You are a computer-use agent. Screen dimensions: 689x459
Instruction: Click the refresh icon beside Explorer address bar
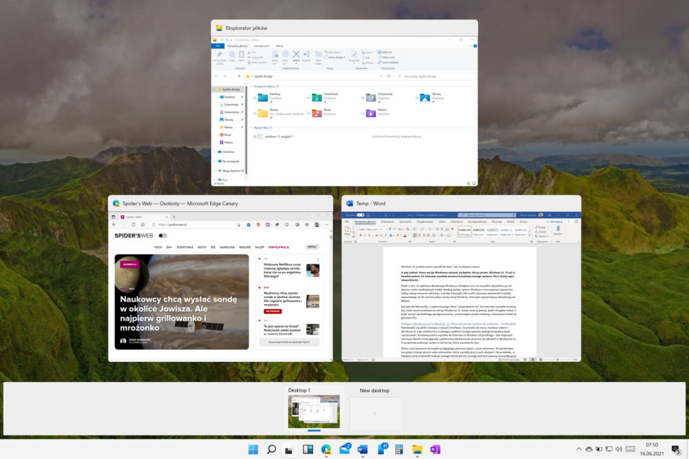coord(389,76)
